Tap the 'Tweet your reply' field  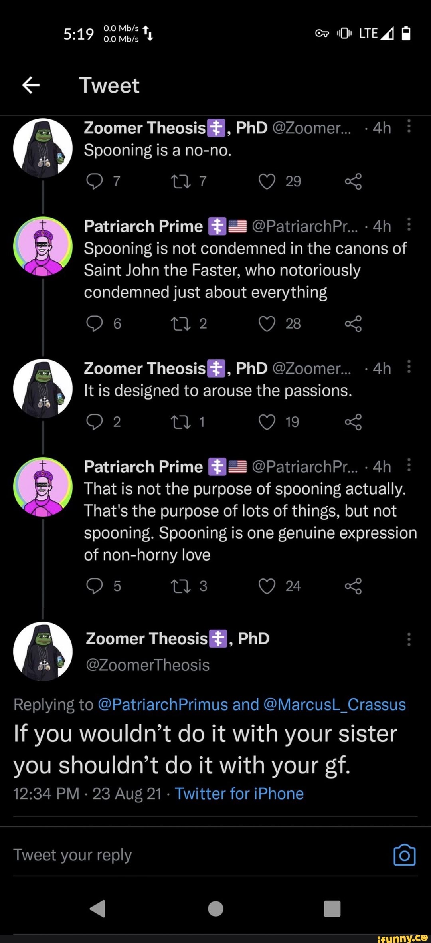point(160,855)
